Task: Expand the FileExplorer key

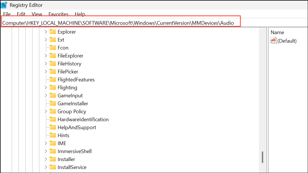Action: (x=46, y=56)
